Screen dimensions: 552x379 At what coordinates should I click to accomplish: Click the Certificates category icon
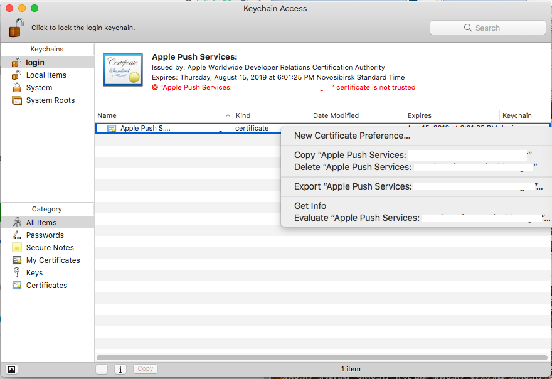point(16,286)
